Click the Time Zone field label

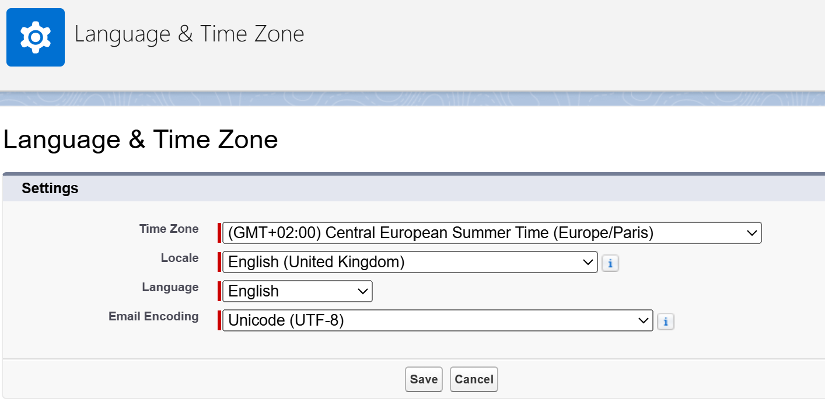click(169, 229)
